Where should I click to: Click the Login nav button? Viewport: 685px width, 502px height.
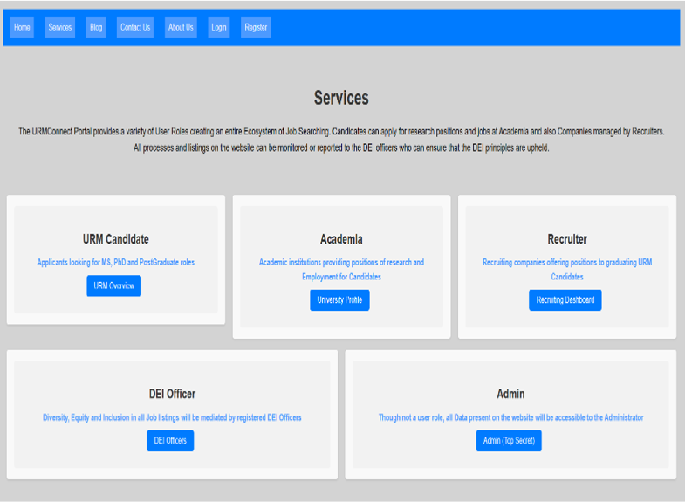218,28
